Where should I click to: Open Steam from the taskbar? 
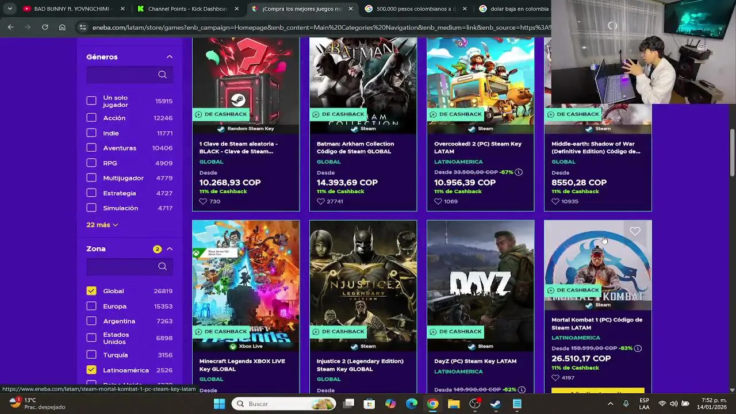point(496,404)
